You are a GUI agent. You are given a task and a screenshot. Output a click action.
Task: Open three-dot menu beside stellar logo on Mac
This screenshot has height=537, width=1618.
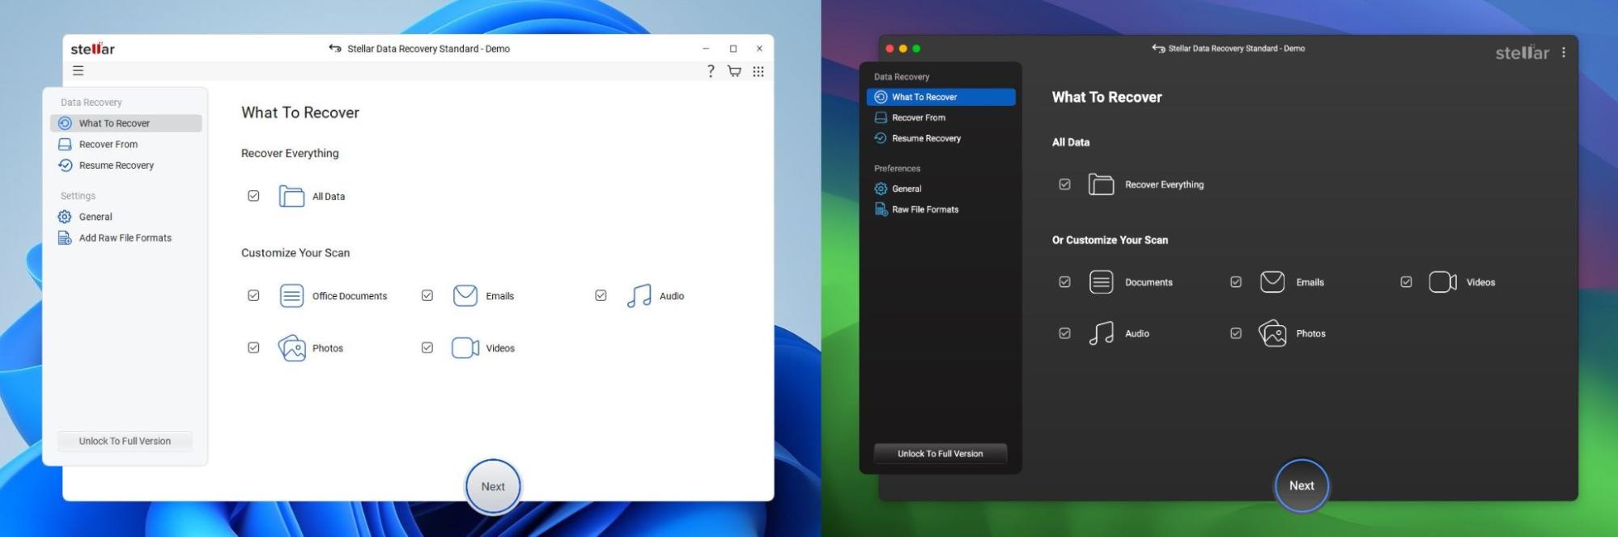click(1563, 52)
